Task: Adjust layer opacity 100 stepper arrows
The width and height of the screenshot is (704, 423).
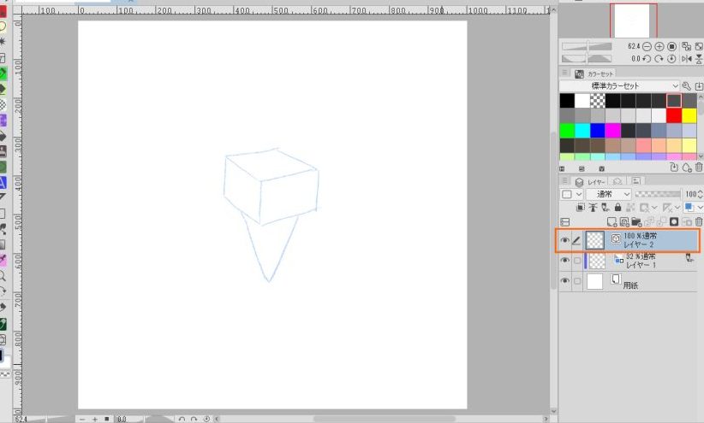Action: 700,194
